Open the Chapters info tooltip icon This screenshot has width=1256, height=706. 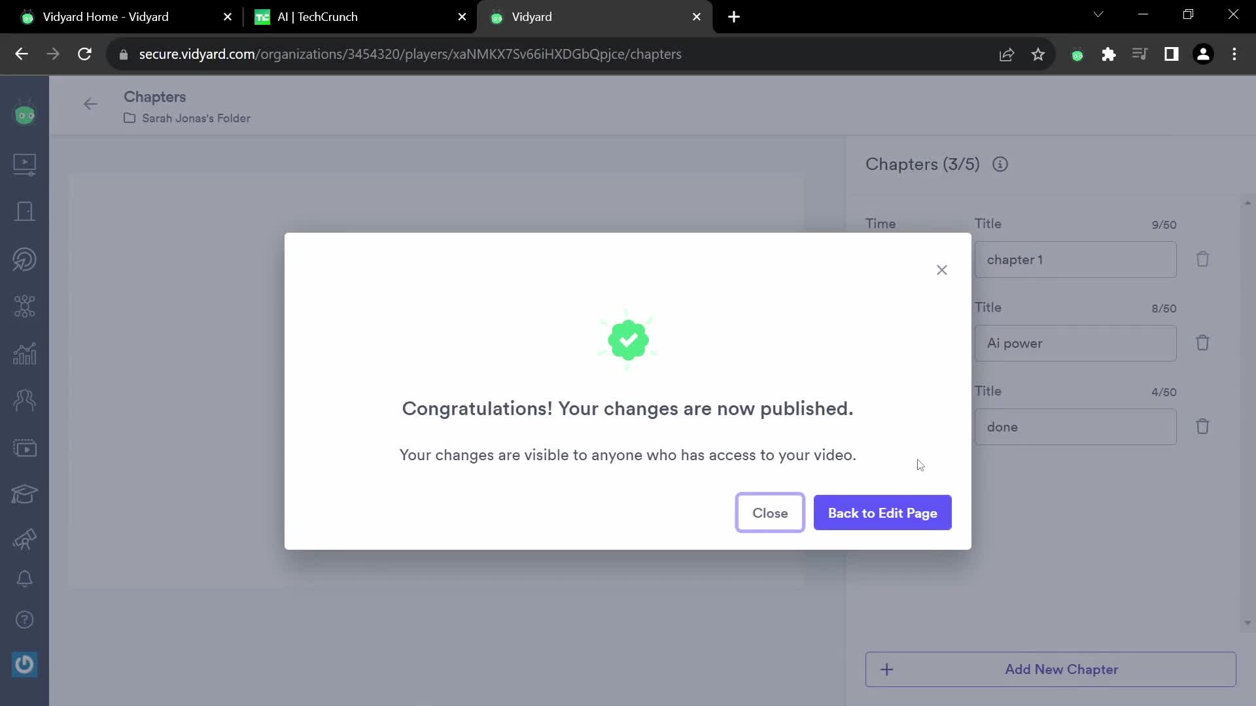[x=1000, y=164]
